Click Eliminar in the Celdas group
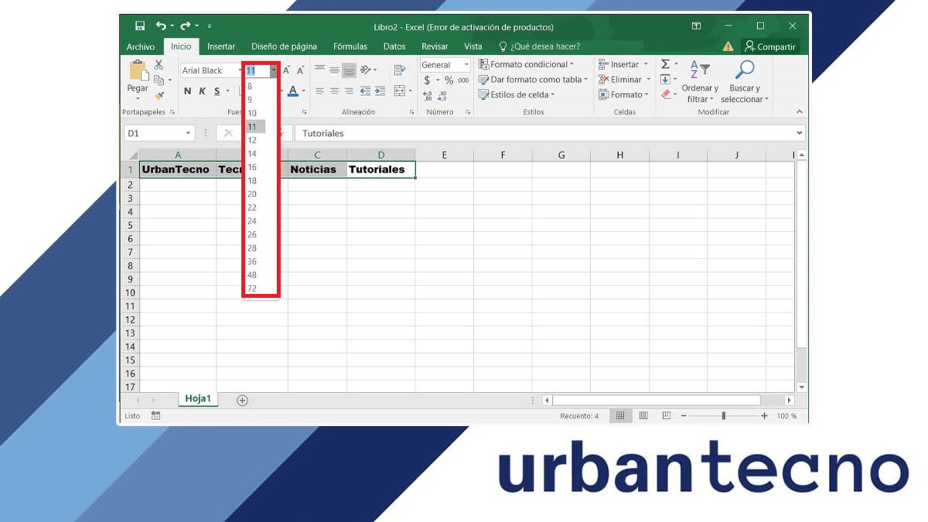The width and height of the screenshot is (928, 522). tap(624, 79)
